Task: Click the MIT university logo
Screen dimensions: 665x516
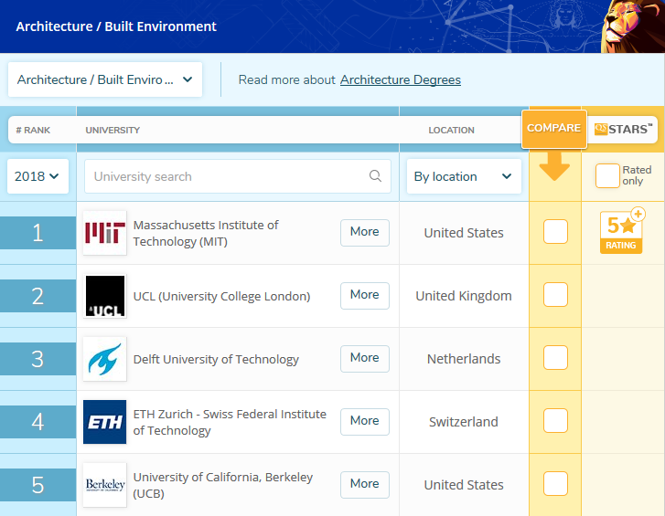Action: (105, 233)
